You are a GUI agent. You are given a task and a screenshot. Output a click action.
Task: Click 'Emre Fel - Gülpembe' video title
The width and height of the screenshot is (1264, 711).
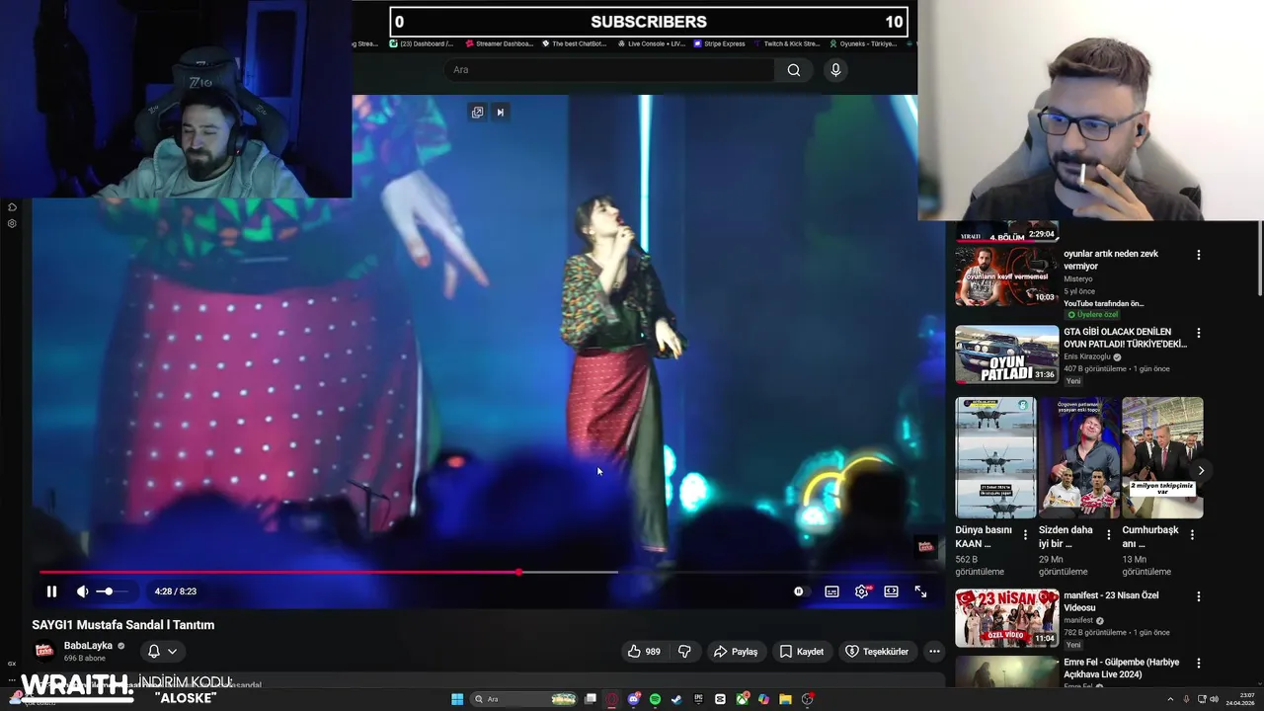[x=1121, y=669]
